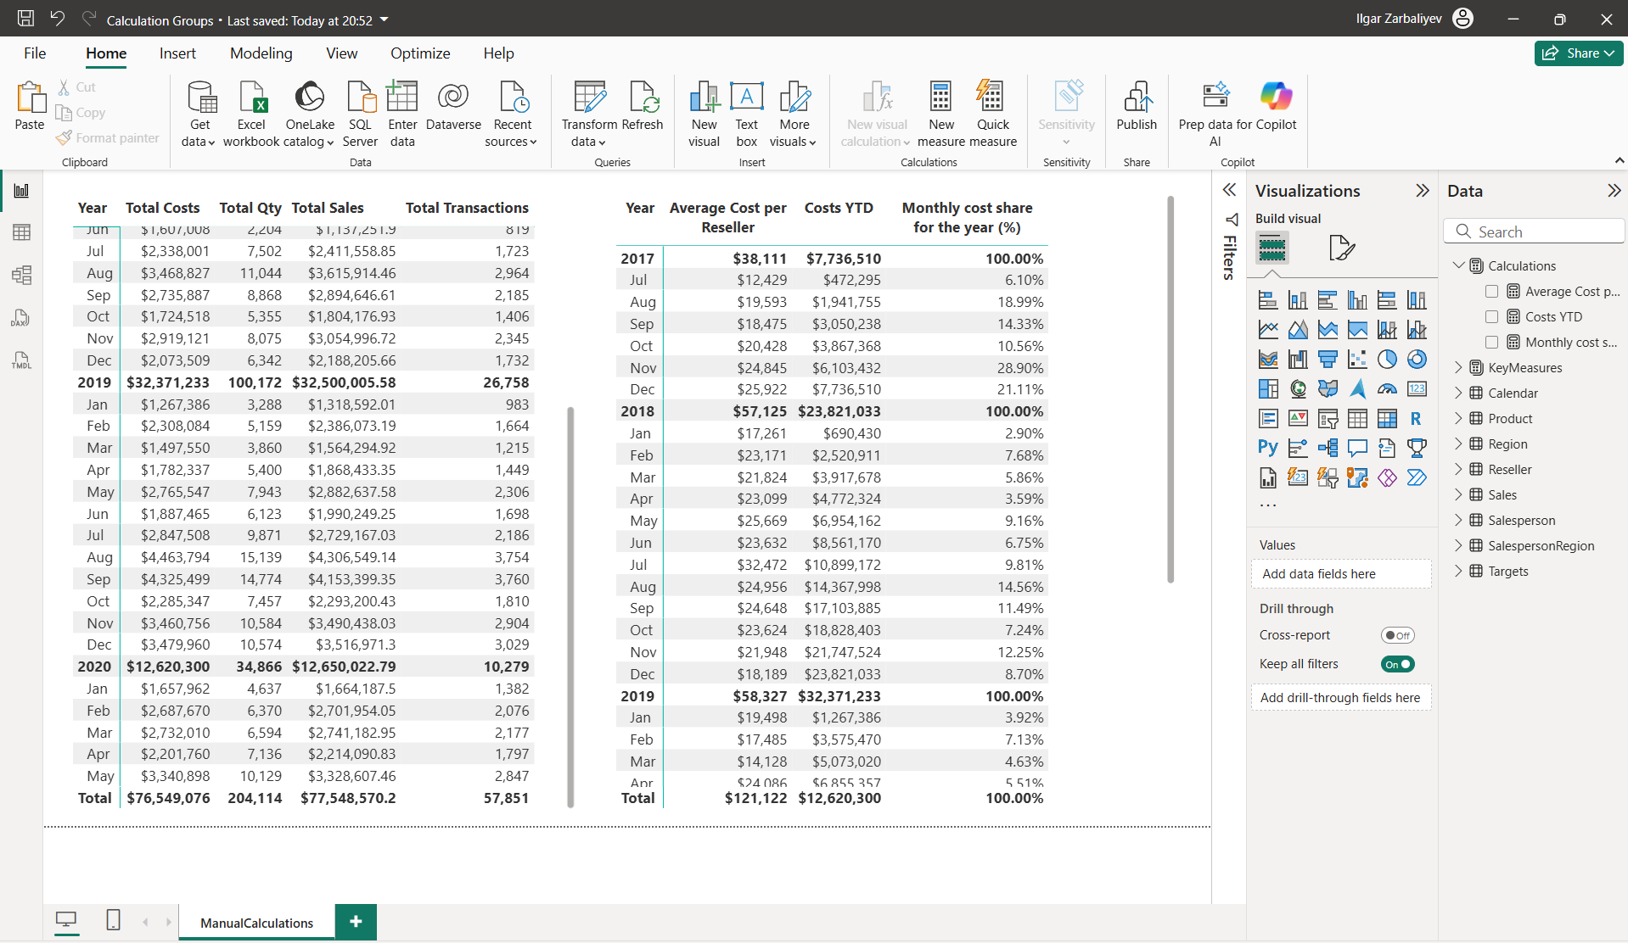Expand the Calendar table fields

(x=1458, y=393)
